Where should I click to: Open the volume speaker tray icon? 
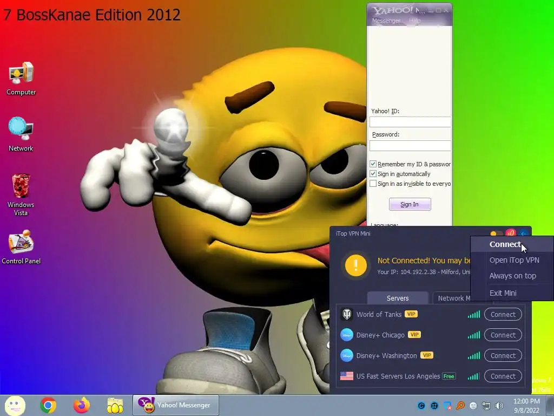coord(499,406)
